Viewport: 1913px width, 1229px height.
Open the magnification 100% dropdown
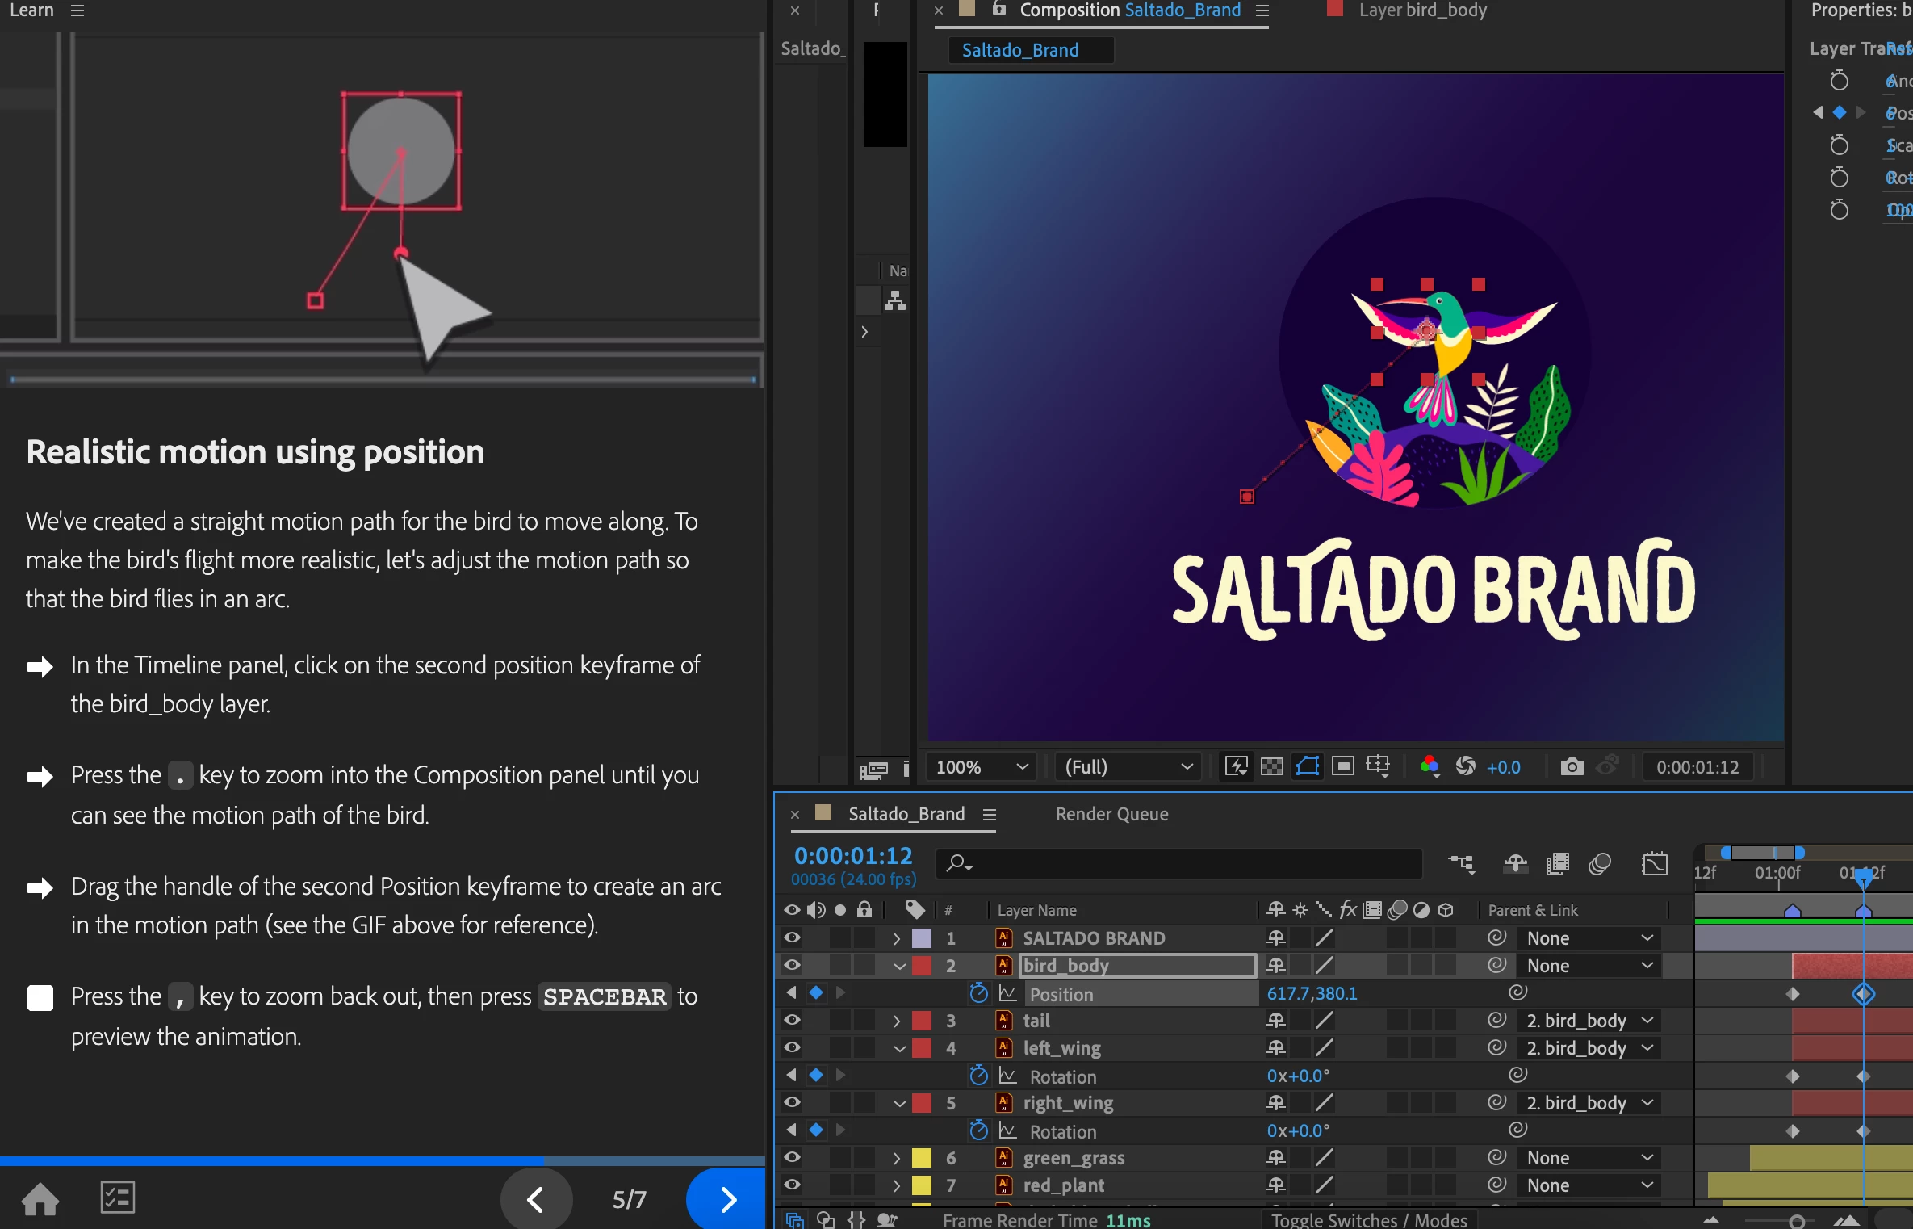pyautogui.click(x=982, y=766)
